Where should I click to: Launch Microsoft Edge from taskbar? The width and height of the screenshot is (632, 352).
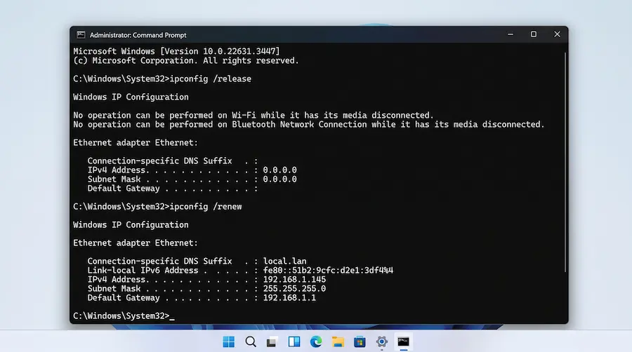(316, 341)
